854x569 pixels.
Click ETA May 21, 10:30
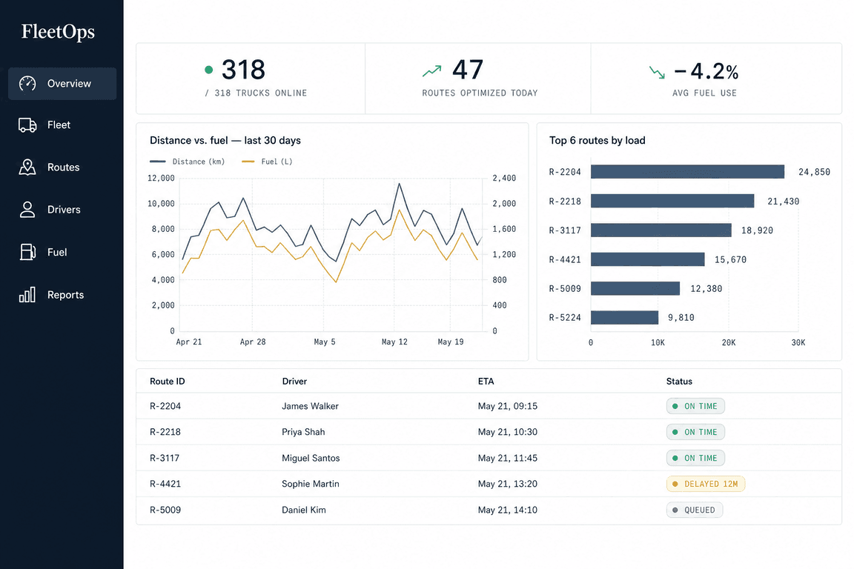pos(508,432)
